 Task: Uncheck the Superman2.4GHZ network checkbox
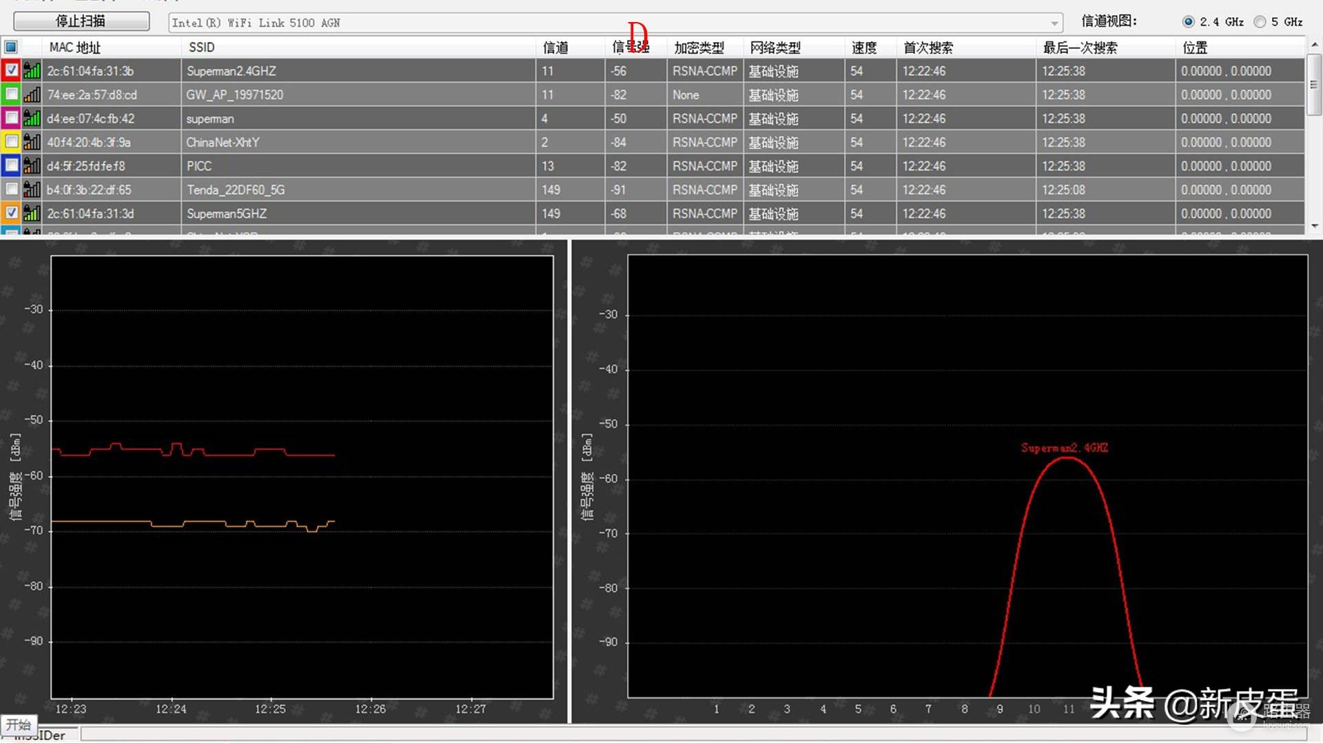point(11,70)
